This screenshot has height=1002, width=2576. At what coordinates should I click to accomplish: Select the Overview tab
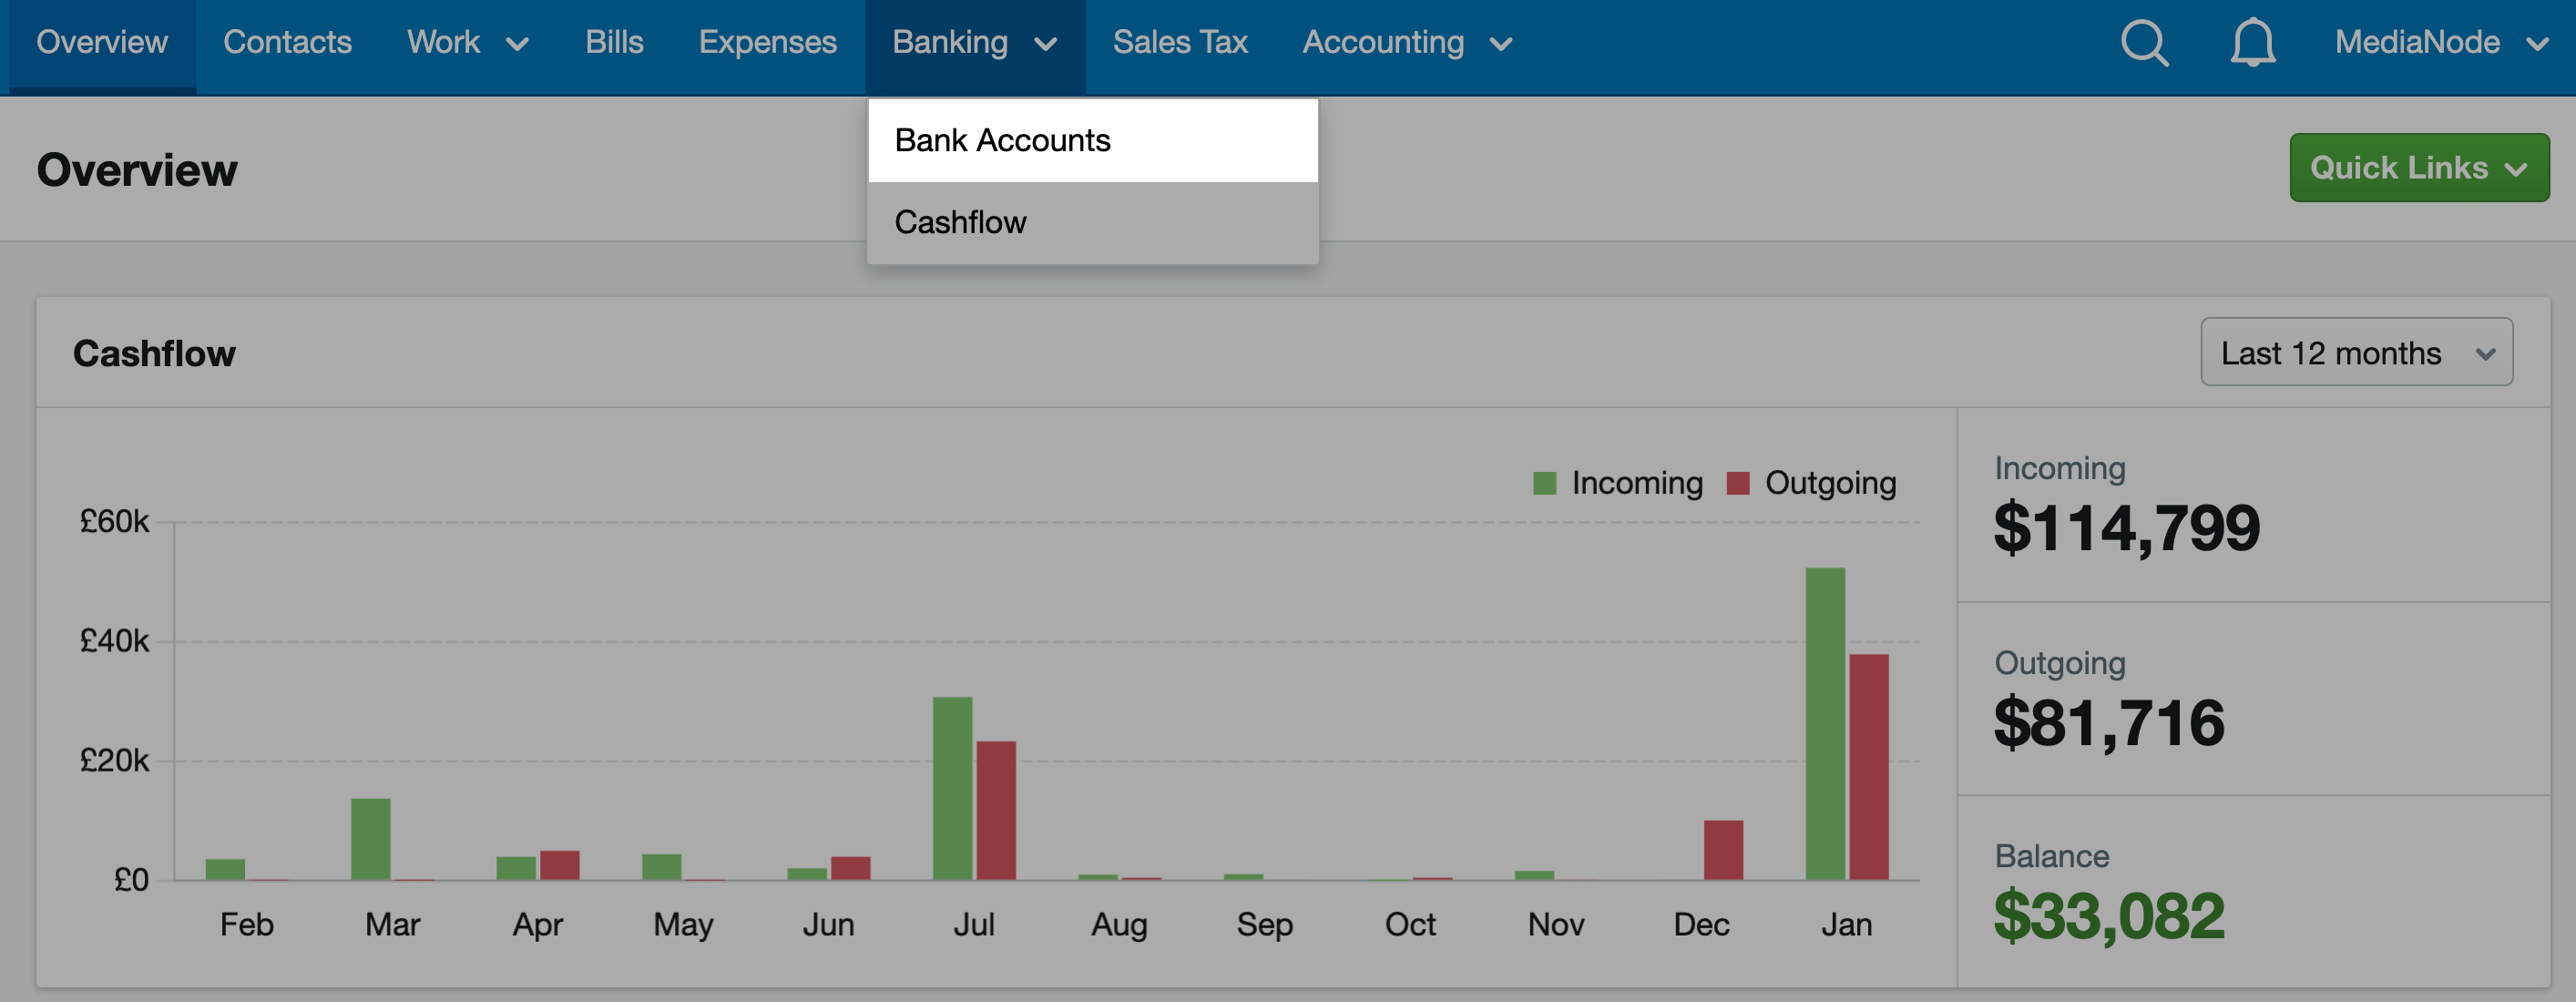(102, 43)
